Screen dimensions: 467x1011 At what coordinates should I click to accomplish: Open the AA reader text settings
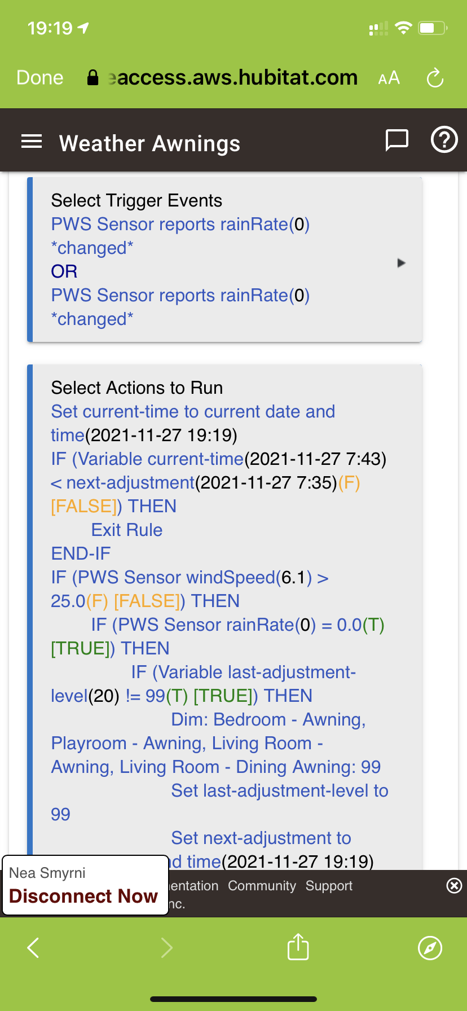click(389, 78)
